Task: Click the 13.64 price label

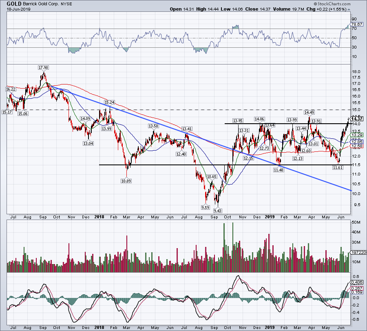Action: 270,125
